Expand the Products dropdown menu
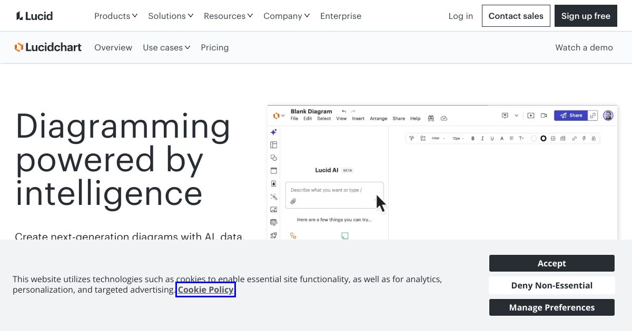The image size is (632, 331). point(116,16)
